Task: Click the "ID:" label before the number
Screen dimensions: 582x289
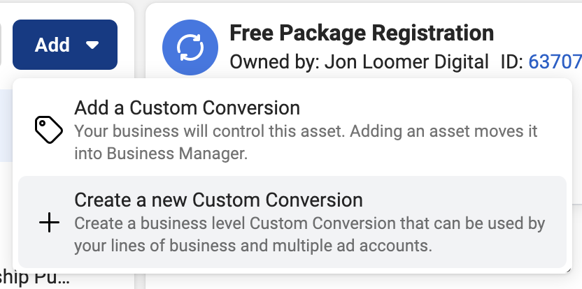Action: click(x=512, y=62)
